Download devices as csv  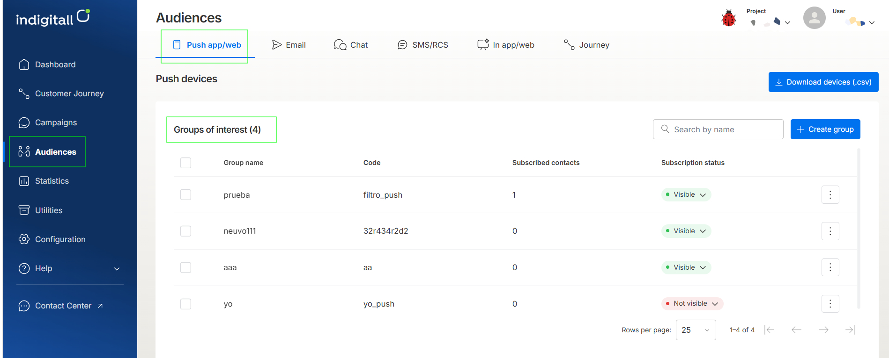[823, 82]
